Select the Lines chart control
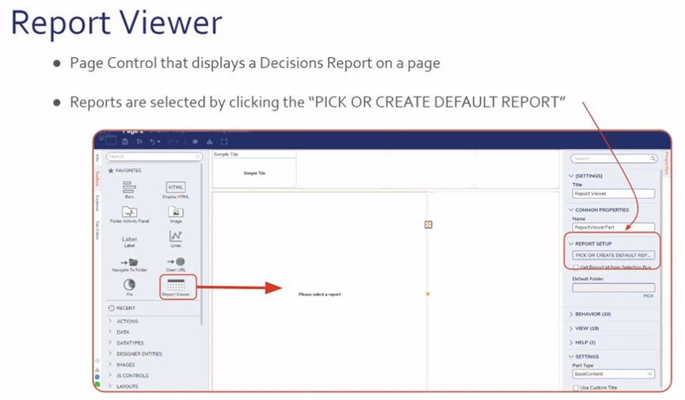This screenshot has width=685, height=400. tap(176, 238)
